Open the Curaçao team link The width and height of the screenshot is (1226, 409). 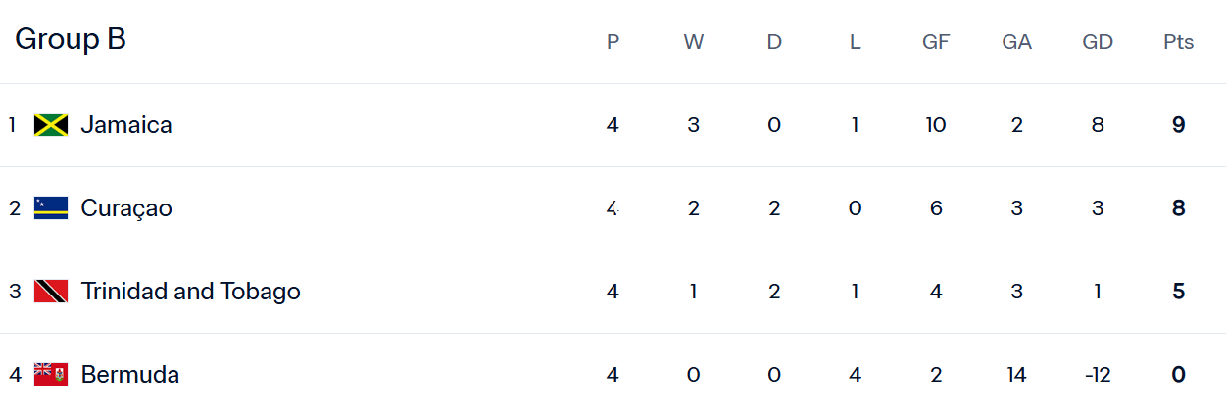126,208
